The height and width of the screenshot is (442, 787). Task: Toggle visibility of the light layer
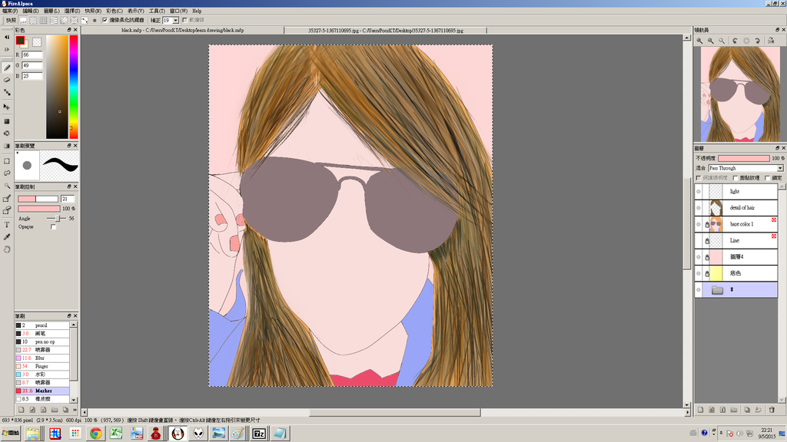coord(699,191)
